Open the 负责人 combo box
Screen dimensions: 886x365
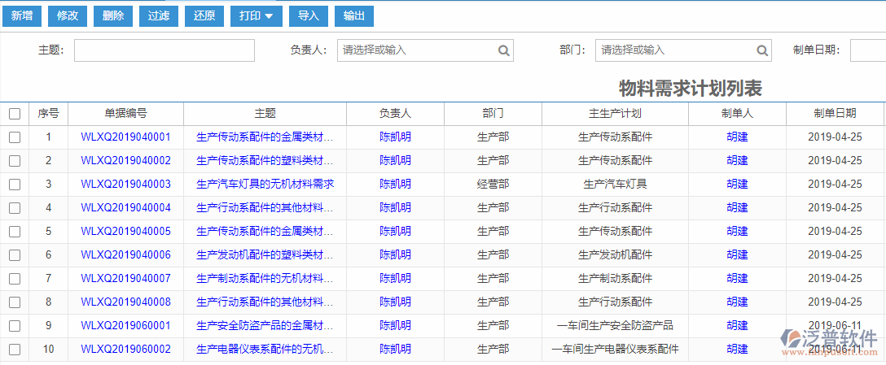pyautogui.click(x=417, y=50)
